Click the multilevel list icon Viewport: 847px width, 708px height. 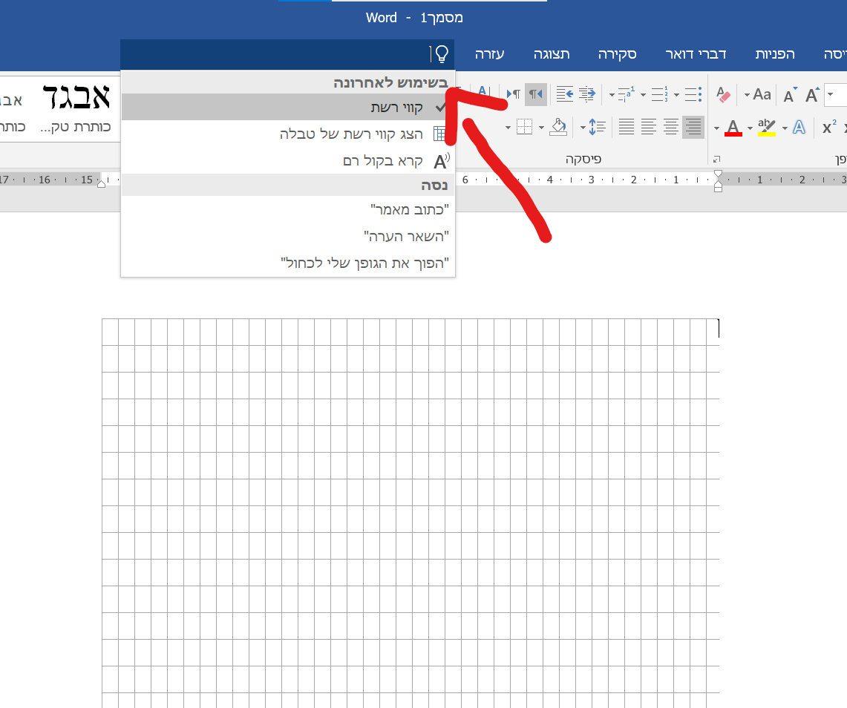tap(627, 94)
